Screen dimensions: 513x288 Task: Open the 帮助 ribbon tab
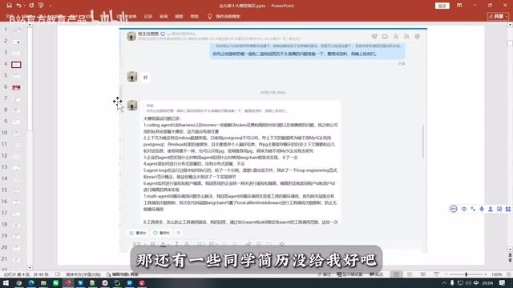[x=194, y=16]
